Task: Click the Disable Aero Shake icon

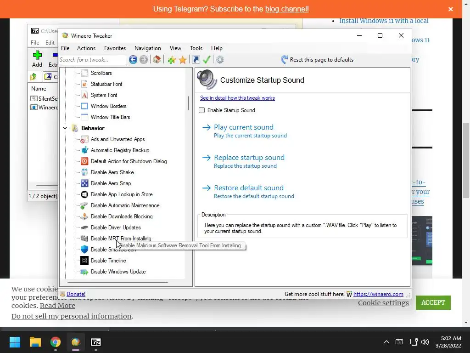Action: pyautogui.click(x=84, y=172)
